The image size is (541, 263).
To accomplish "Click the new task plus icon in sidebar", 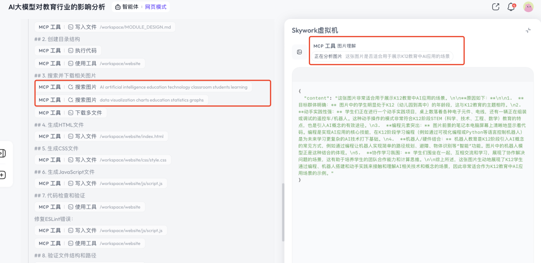I will click(3, 175).
